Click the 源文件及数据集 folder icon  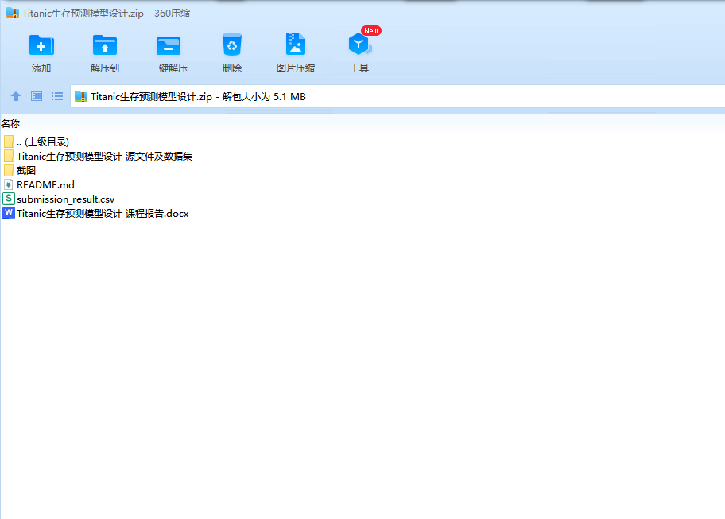(x=9, y=156)
